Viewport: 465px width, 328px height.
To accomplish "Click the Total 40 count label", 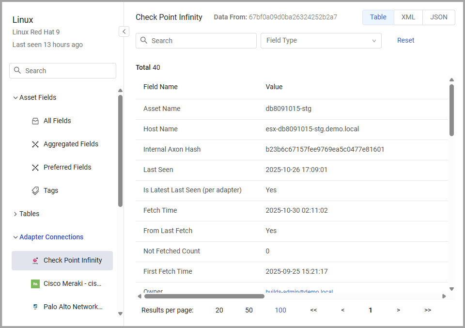I will pyautogui.click(x=148, y=67).
